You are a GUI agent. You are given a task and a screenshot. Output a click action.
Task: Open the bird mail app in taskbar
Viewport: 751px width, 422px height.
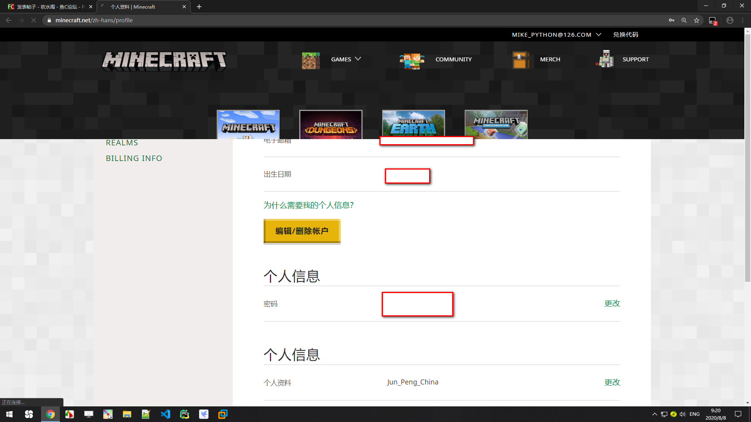click(x=204, y=414)
